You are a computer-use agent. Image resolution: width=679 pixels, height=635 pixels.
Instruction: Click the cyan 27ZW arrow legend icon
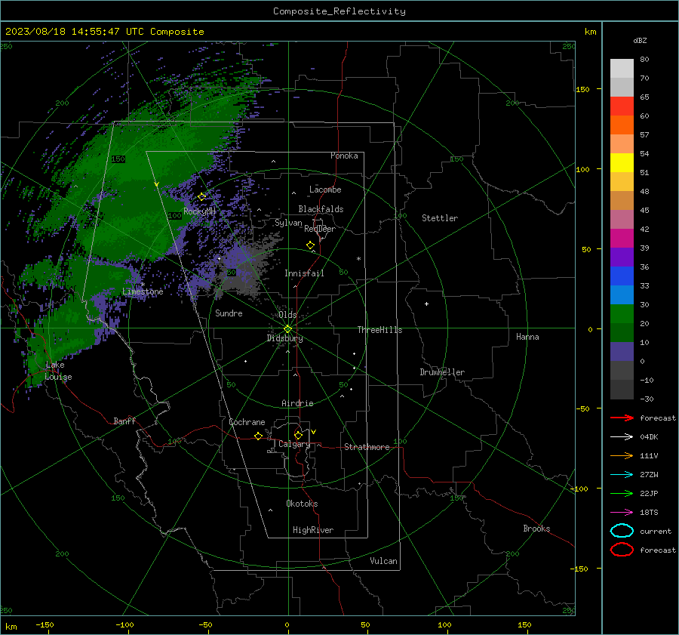(622, 475)
